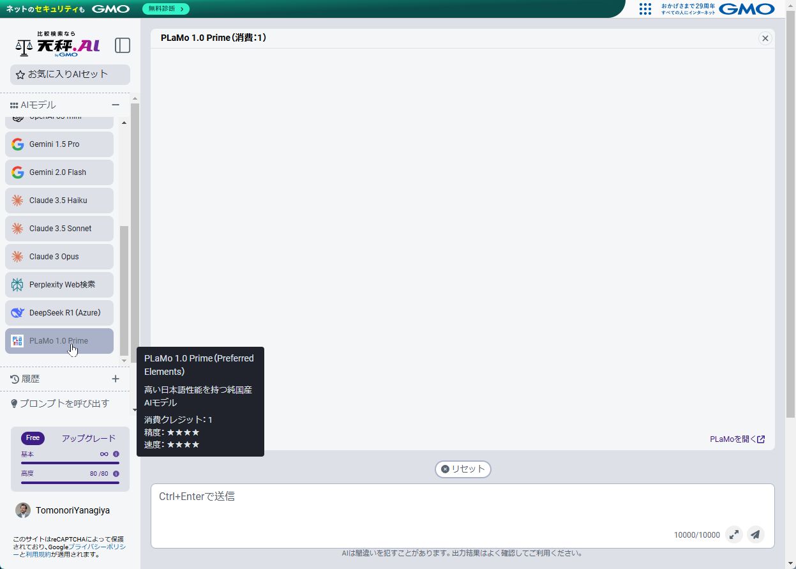
Task: Click the リセット reset button
Action: [463, 469]
